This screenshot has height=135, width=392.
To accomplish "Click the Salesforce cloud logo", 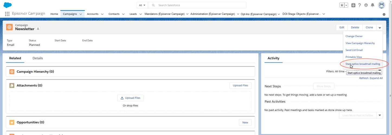I will pos(8,5).
